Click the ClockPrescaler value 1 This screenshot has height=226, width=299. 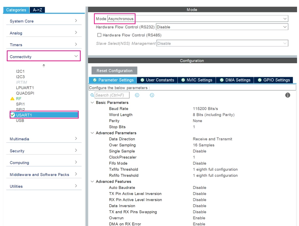click(x=194, y=157)
